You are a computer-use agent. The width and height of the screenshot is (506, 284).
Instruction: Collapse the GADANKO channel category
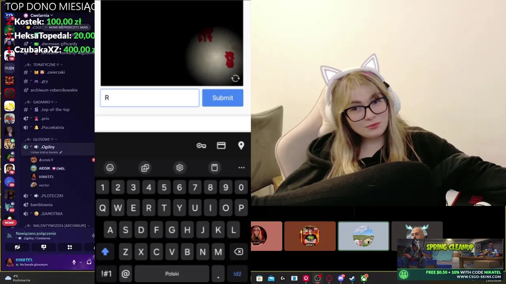[x=40, y=102]
